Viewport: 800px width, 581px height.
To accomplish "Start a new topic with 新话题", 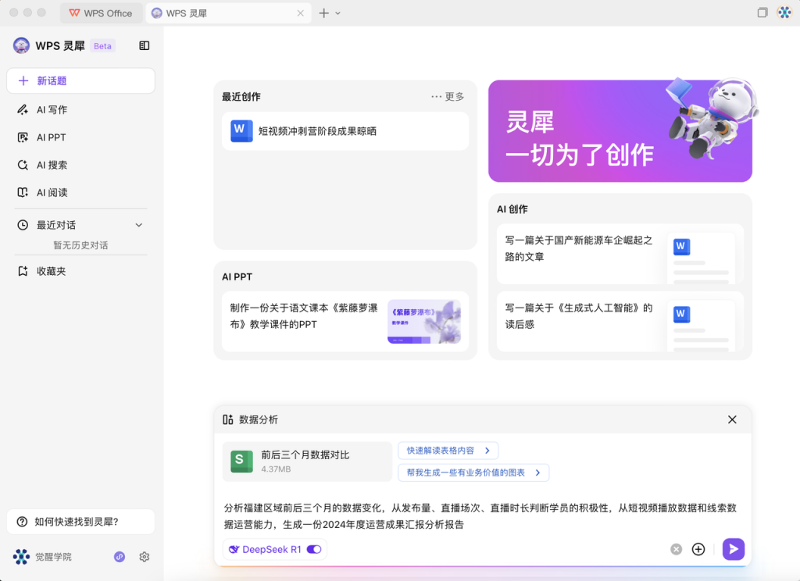I will [80, 81].
